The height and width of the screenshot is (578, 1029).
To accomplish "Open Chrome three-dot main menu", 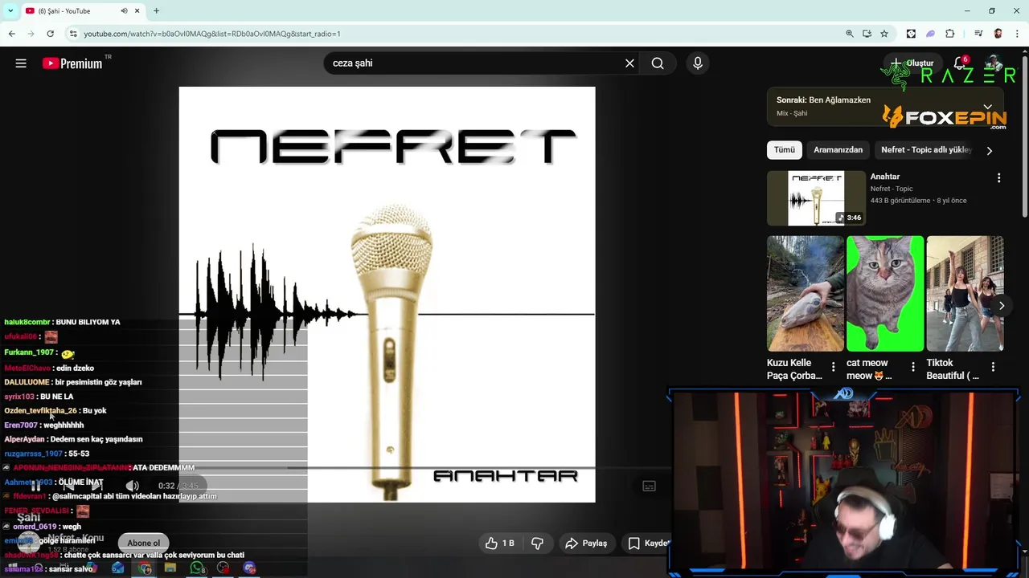I will 1018,34.
